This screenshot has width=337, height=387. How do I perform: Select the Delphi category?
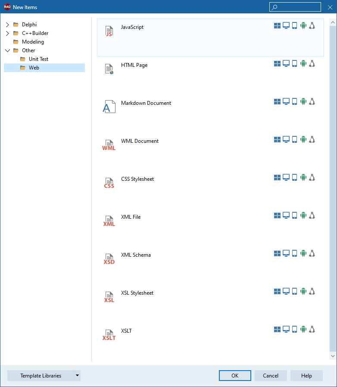coord(29,25)
